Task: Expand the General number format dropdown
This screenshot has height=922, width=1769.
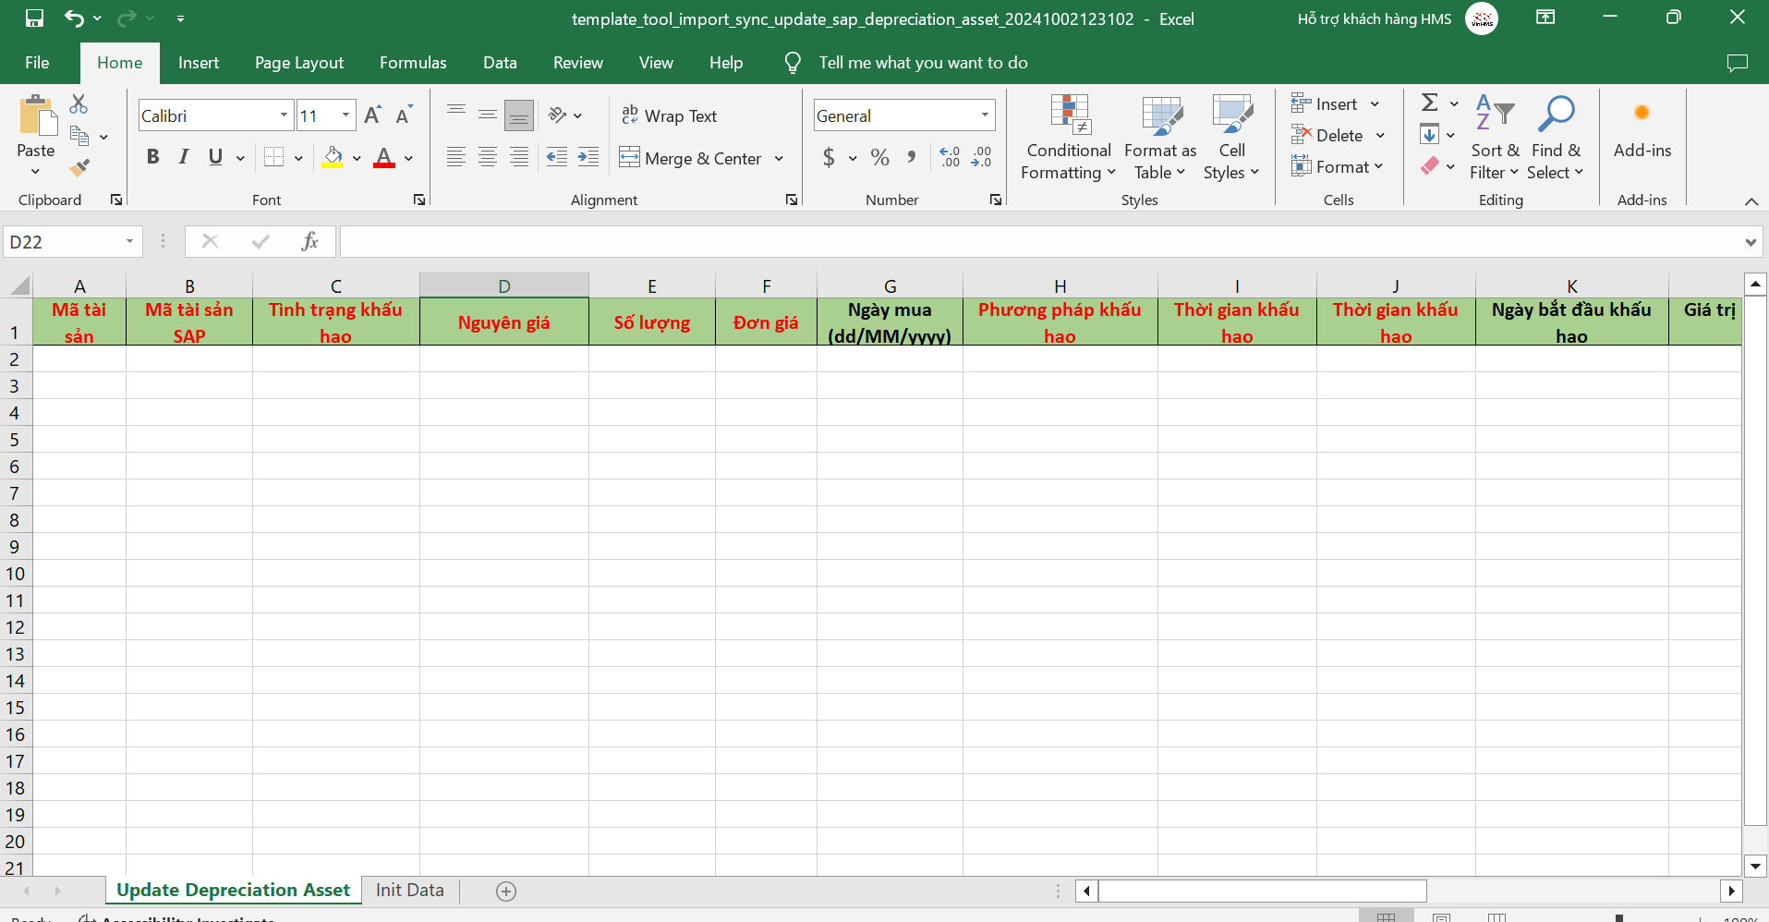Action: (985, 115)
